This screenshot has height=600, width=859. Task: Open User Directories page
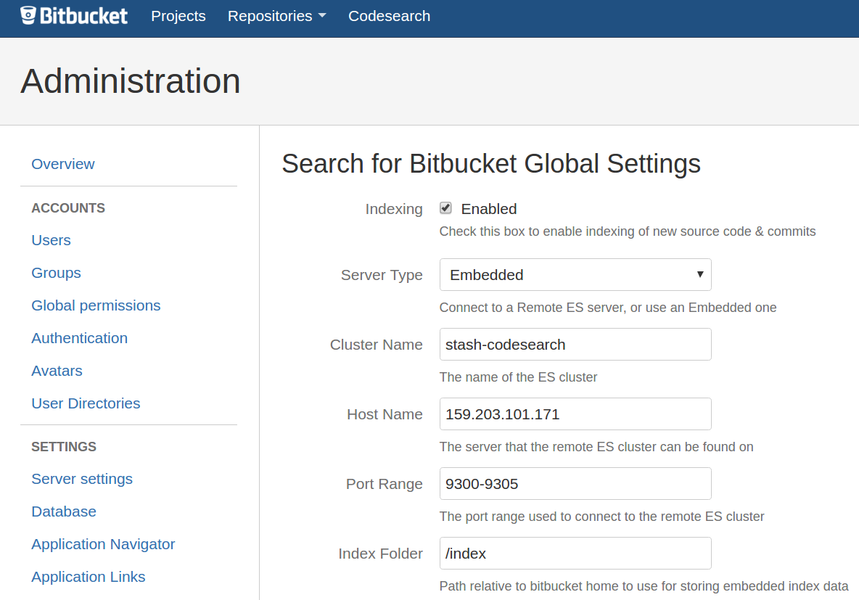click(86, 403)
